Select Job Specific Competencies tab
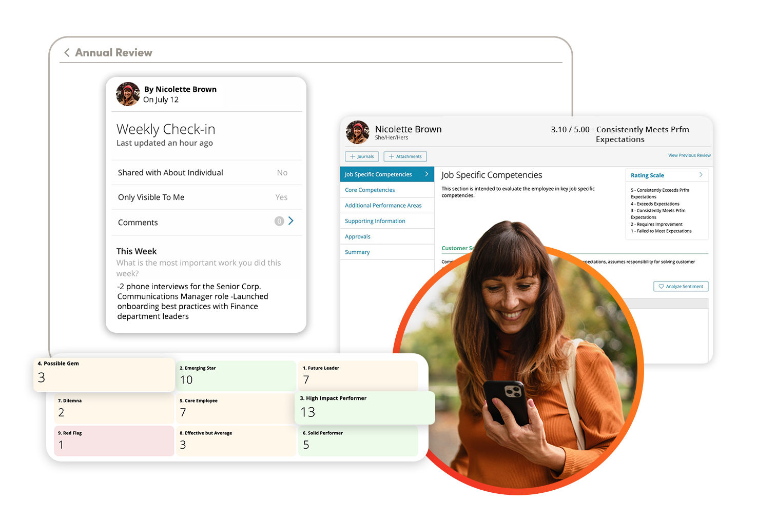Screen dimensions: 757x522 tap(387, 174)
